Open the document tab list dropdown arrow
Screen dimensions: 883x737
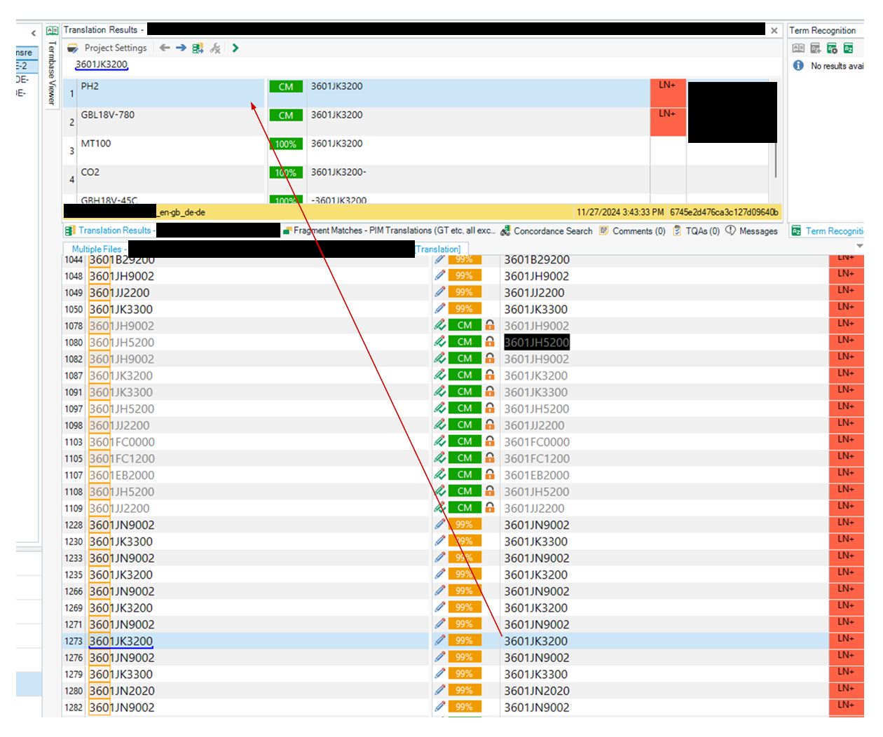pos(859,246)
